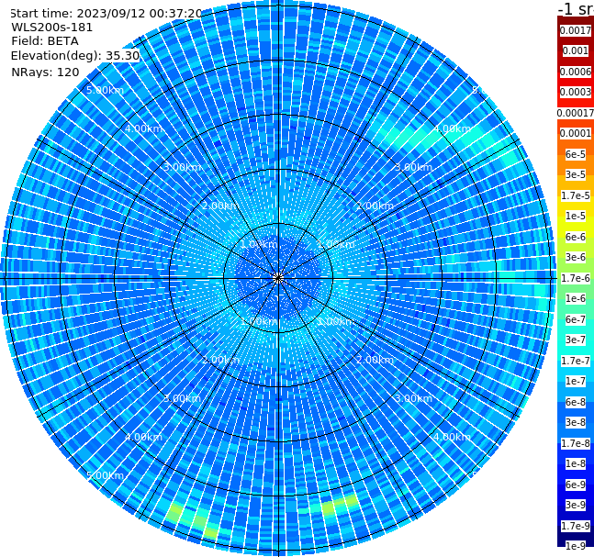Image resolution: width=594 pixels, height=557 pixels.
Task: Choose the 3e-5 colorbar tick
Action: pyautogui.click(x=576, y=174)
